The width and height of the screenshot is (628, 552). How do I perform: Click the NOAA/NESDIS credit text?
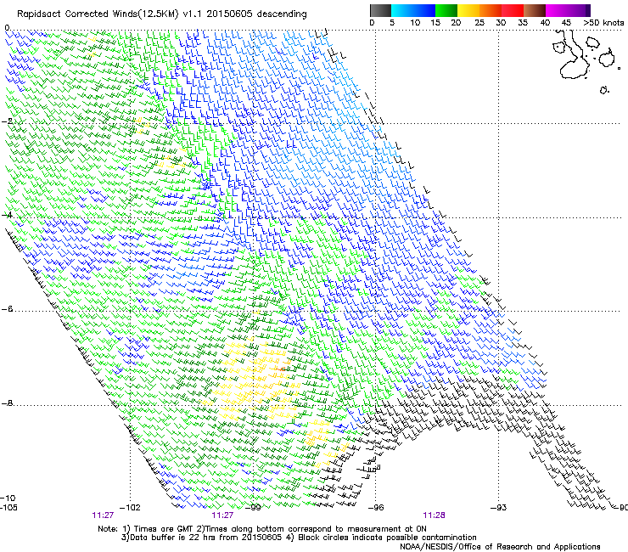pos(500,546)
